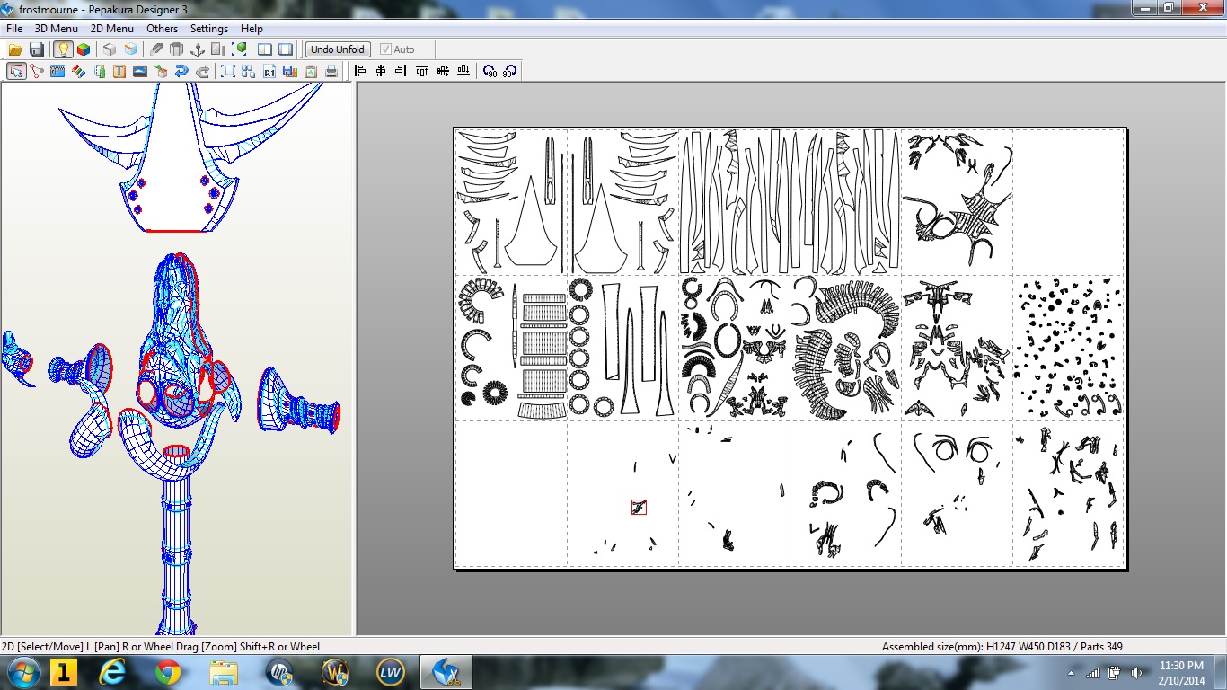
Task: Click the gray cylinder icon
Action: pyautogui.click(x=177, y=49)
